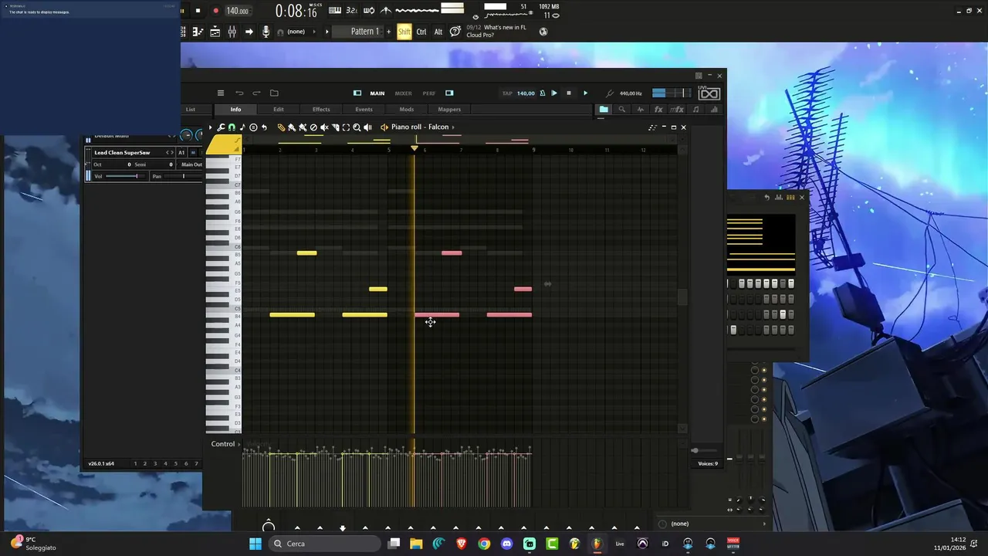988x556 pixels.
Task: Open the Mods tab in Falcon
Action: tap(407, 110)
